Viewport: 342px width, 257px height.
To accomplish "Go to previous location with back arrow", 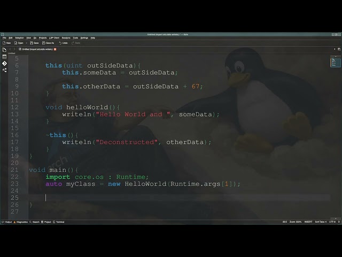I will tap(10, 49).
